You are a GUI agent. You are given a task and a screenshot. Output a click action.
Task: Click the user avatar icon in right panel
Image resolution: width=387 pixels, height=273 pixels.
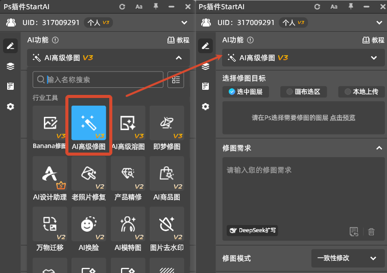(x=206, y=22)
